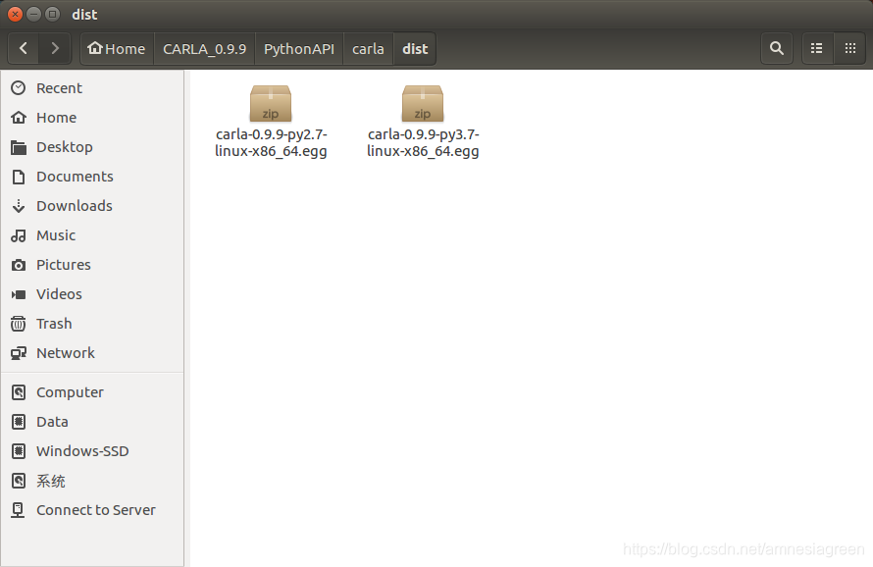873x567 pixels.
Task: Open the Home sidebar entry label
Action: point(56,118)
